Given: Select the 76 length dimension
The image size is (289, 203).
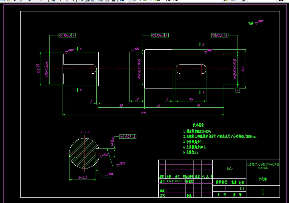Looking at the screenshot, I should [x=198, y=105].
